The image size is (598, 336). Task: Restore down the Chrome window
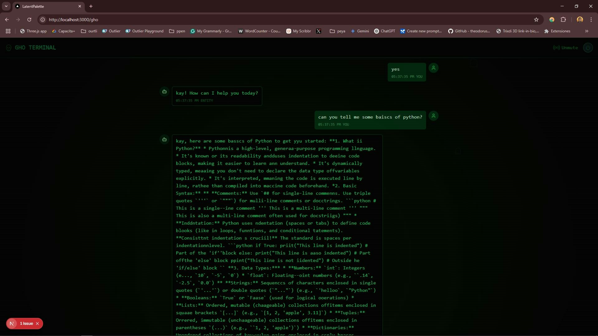click(x=577, y=6)
